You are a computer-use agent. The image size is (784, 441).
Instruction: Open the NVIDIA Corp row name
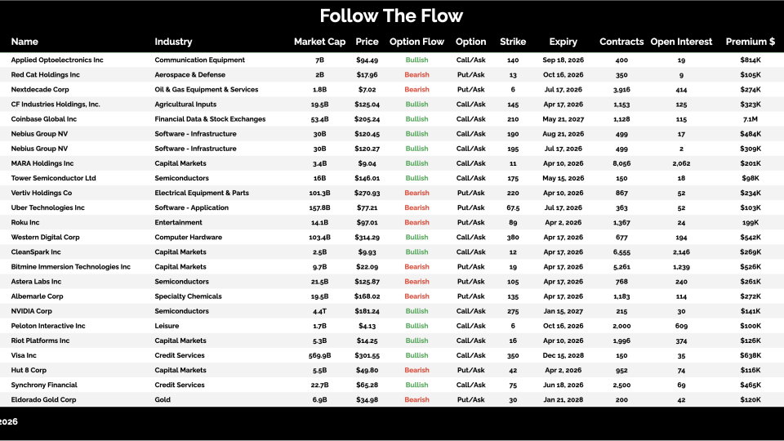point(32,311)
